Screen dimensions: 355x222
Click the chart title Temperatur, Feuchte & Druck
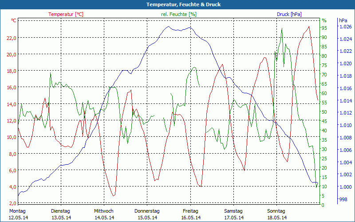click(x=177, y=4)
